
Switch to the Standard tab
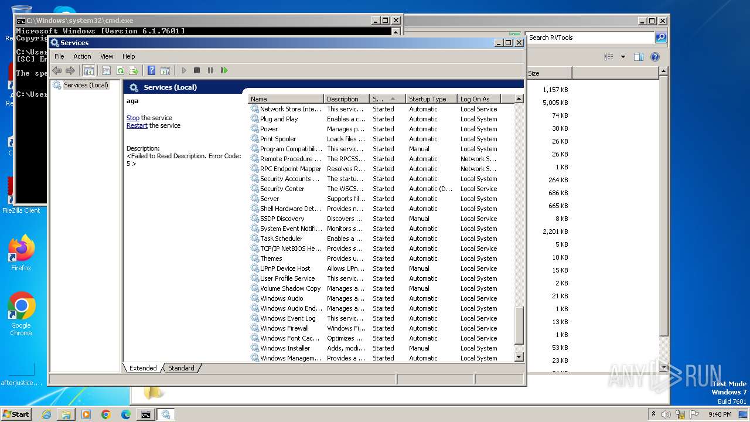[181, 368]
